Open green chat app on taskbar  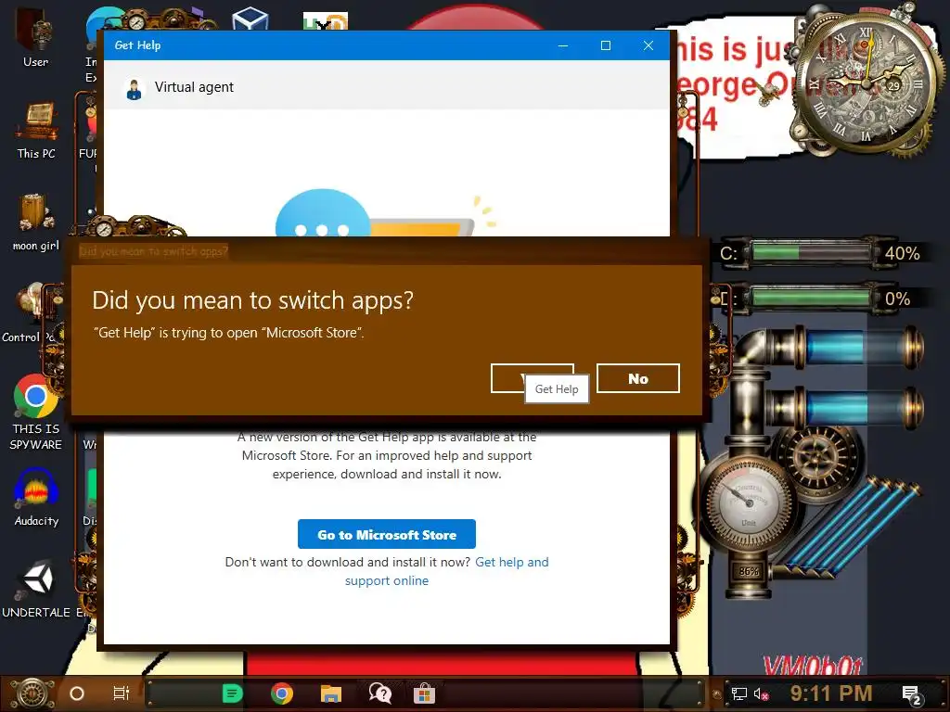[232, 693]
